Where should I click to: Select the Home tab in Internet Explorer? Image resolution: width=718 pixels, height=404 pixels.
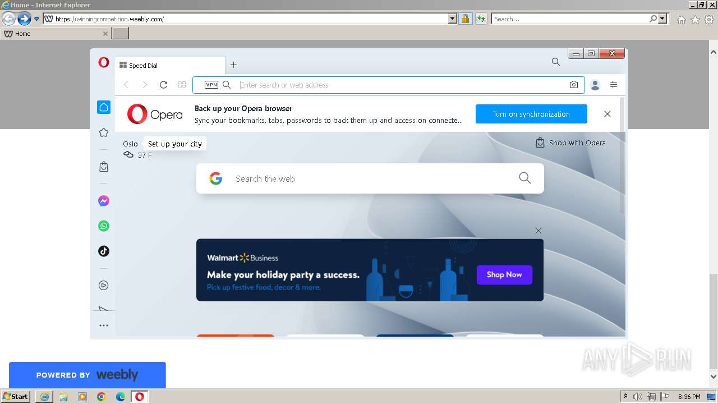click(56, 34)
